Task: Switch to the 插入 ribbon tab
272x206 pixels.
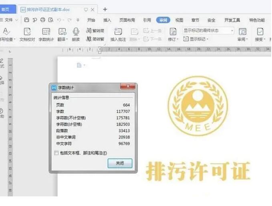Action: point(107,20)
